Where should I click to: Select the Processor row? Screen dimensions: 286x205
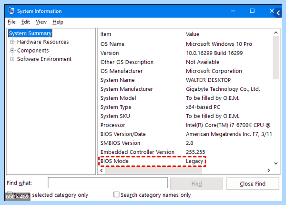tap(185, 125)
